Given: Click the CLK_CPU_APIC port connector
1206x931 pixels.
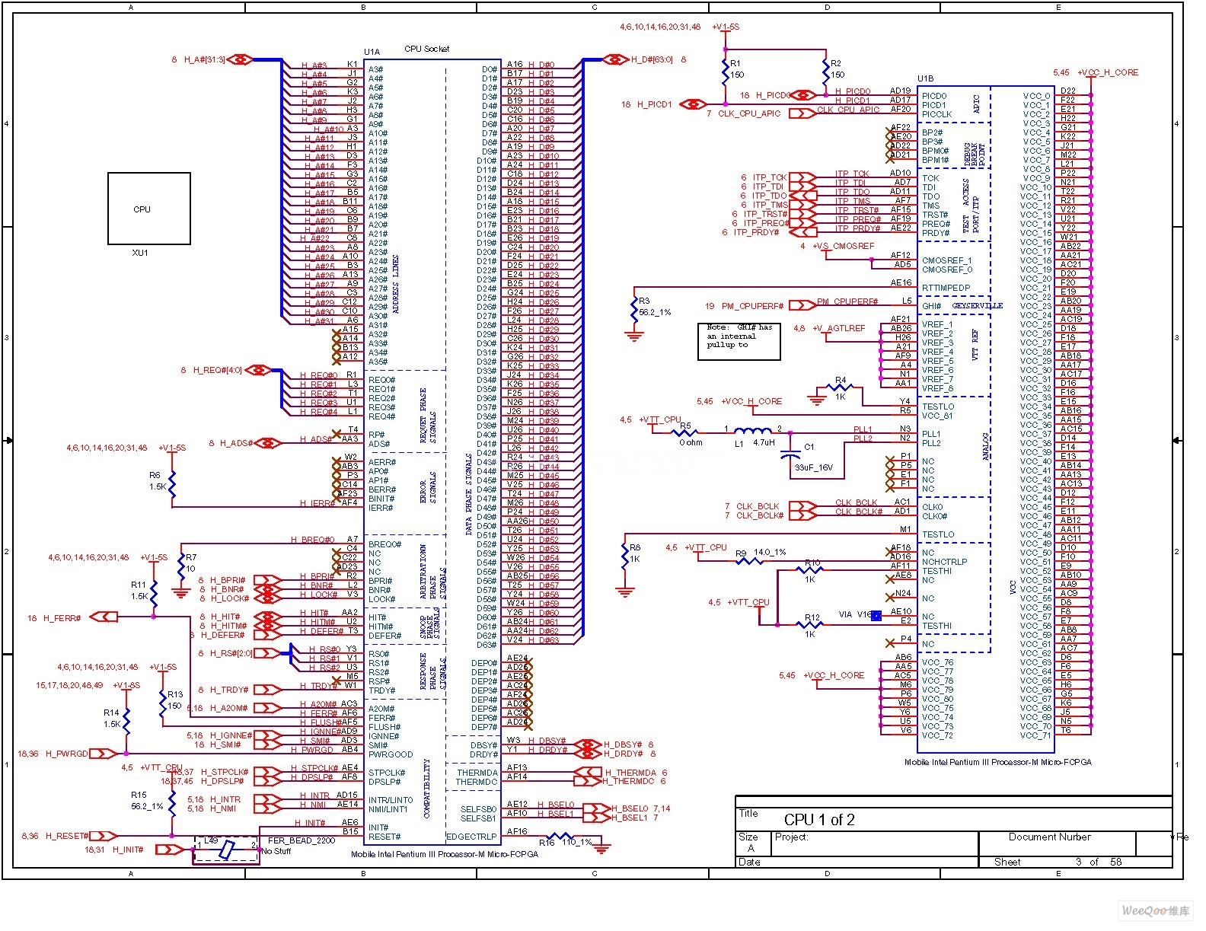Looking at the screenshot, I should point(801,113).
